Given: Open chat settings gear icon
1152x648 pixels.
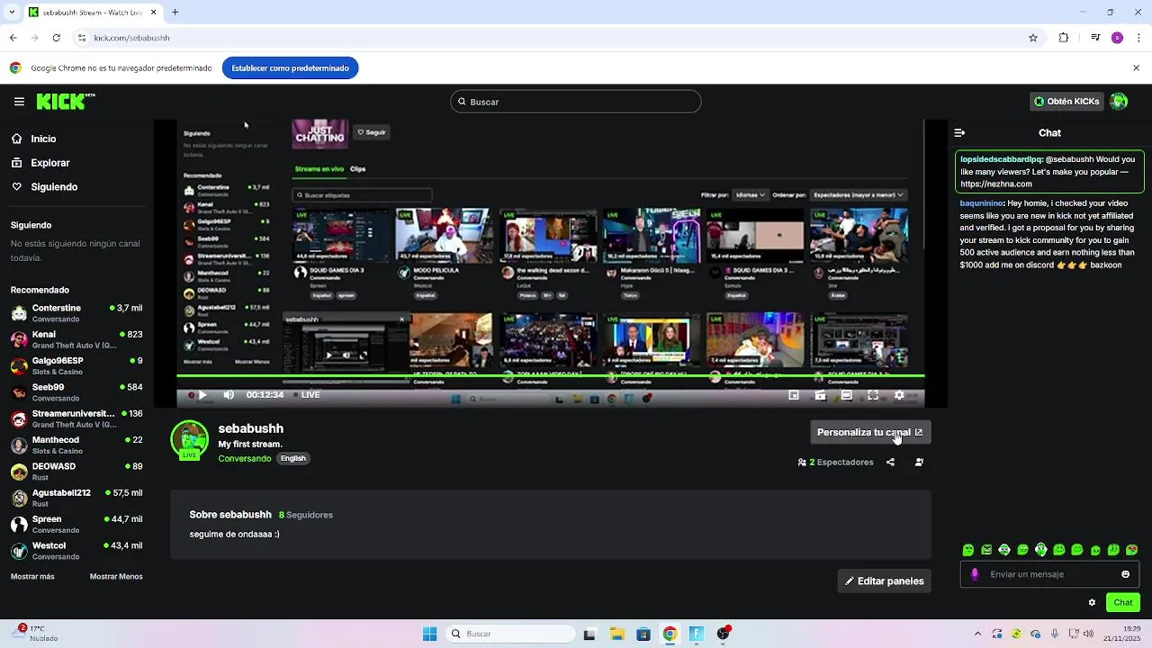Looking at the screenshot, I should point(1092,603).
